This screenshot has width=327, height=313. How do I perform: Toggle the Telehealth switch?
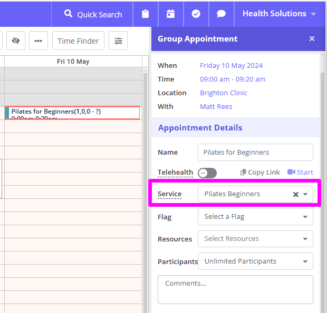pyautogui.click(x=207, y=173)
